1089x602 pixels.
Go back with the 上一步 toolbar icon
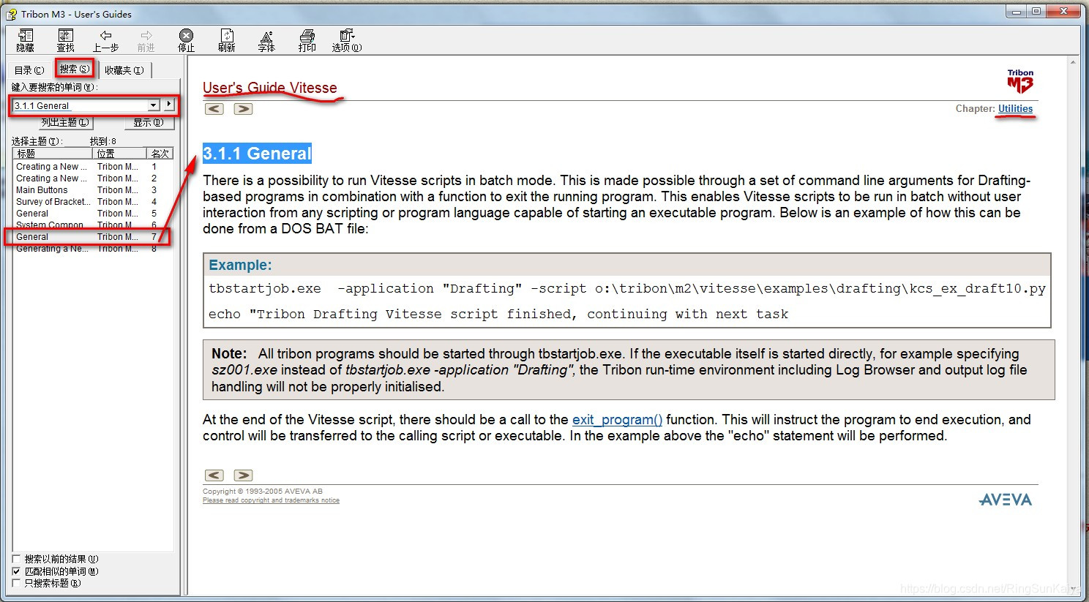pos(105,40)
